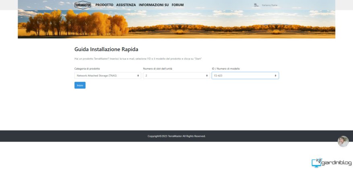Expand the Categoria di prodotto dropdown
The width and height of the screenshot is (353, 169).
coord(107,75)
